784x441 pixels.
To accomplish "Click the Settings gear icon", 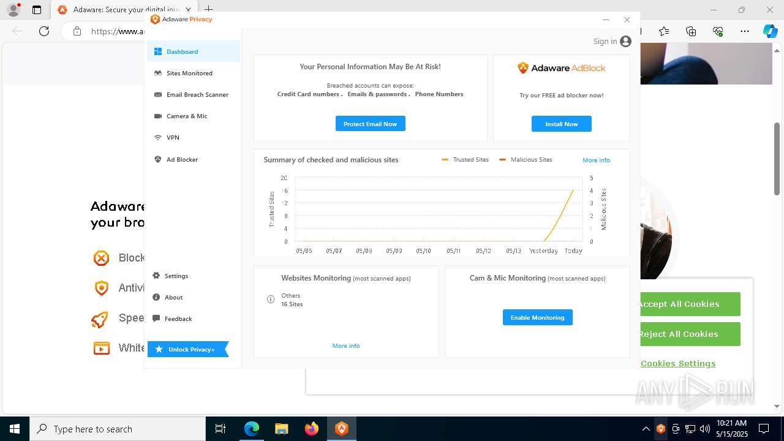I will tap(156, 276).
